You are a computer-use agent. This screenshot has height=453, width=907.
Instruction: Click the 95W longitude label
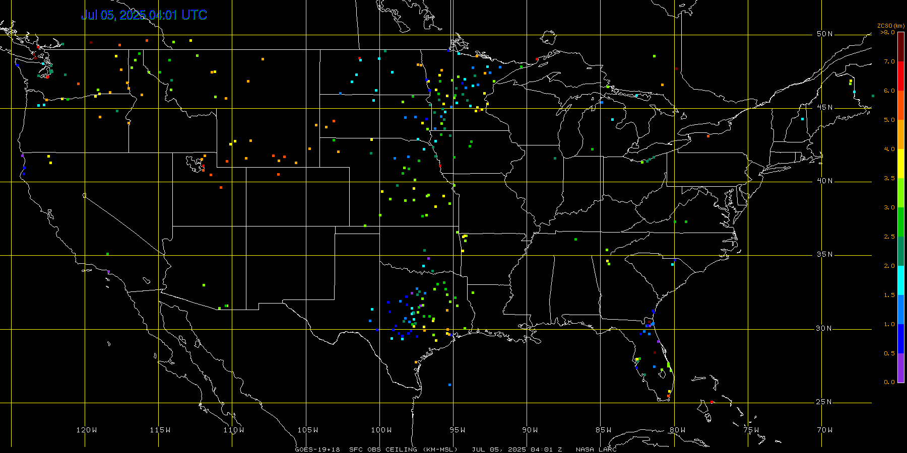(x=458, y=430)
